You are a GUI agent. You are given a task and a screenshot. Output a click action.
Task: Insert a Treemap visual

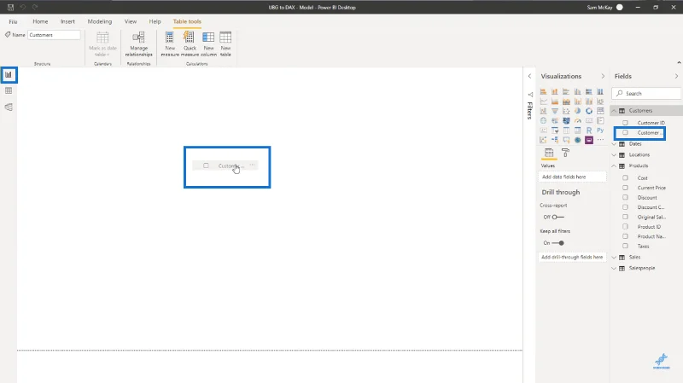click(600, 111)
